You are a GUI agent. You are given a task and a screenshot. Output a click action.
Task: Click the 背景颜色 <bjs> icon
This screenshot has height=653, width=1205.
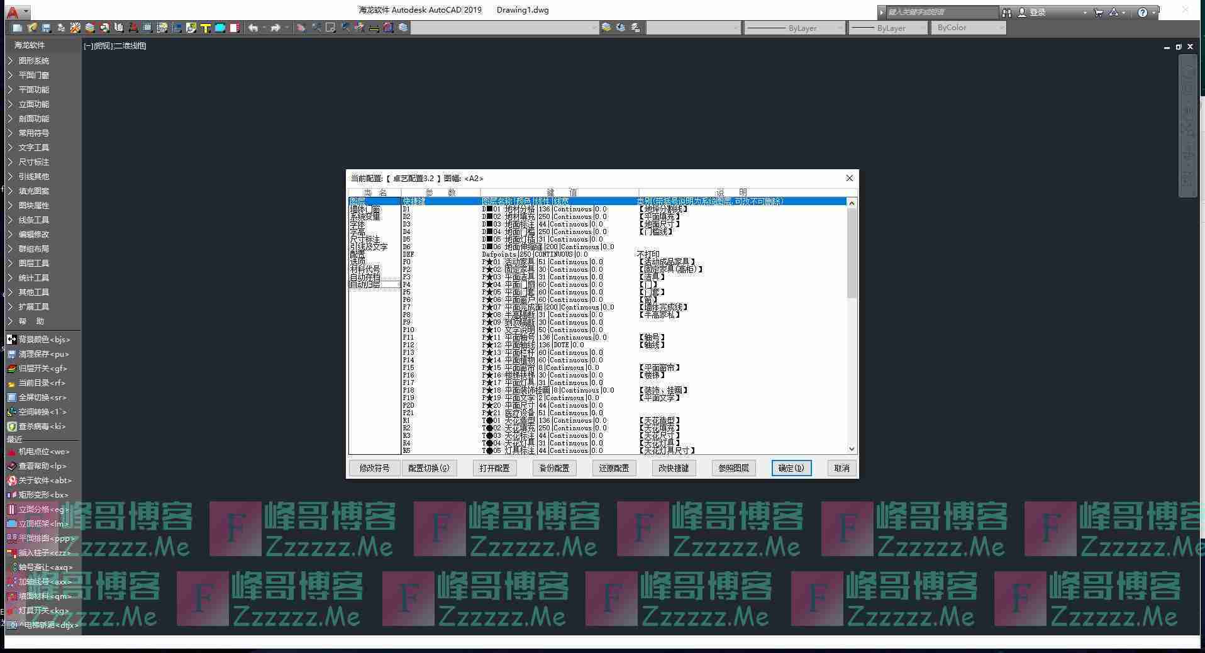[x=11, y=340]
